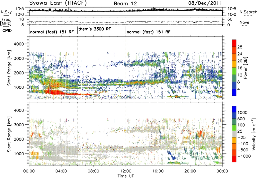Select the 'CPID' row label
Screen dimensions: 257x178
(x=7, y=31)
